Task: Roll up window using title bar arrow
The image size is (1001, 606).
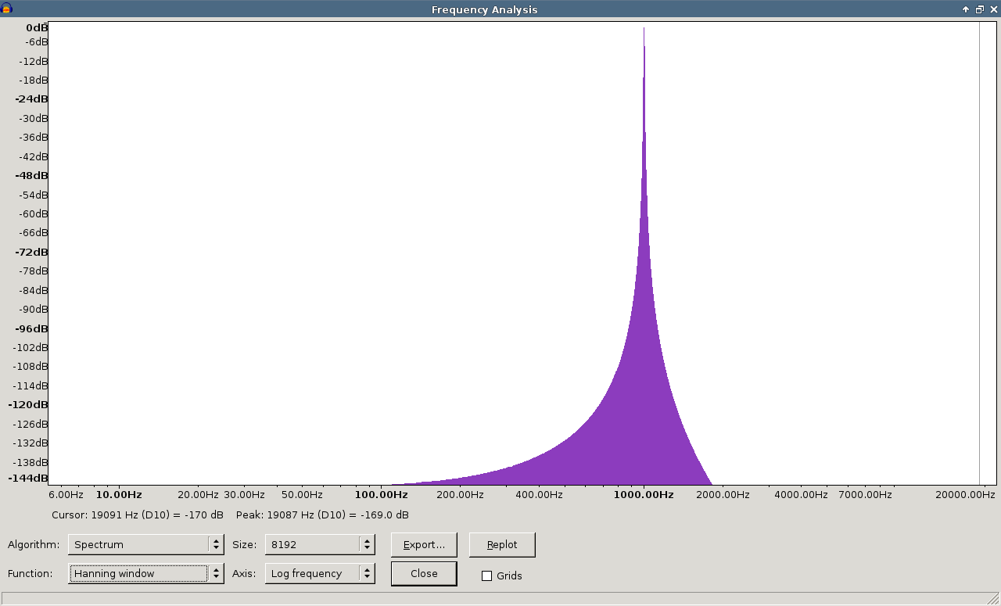Action: coord(966,9)
